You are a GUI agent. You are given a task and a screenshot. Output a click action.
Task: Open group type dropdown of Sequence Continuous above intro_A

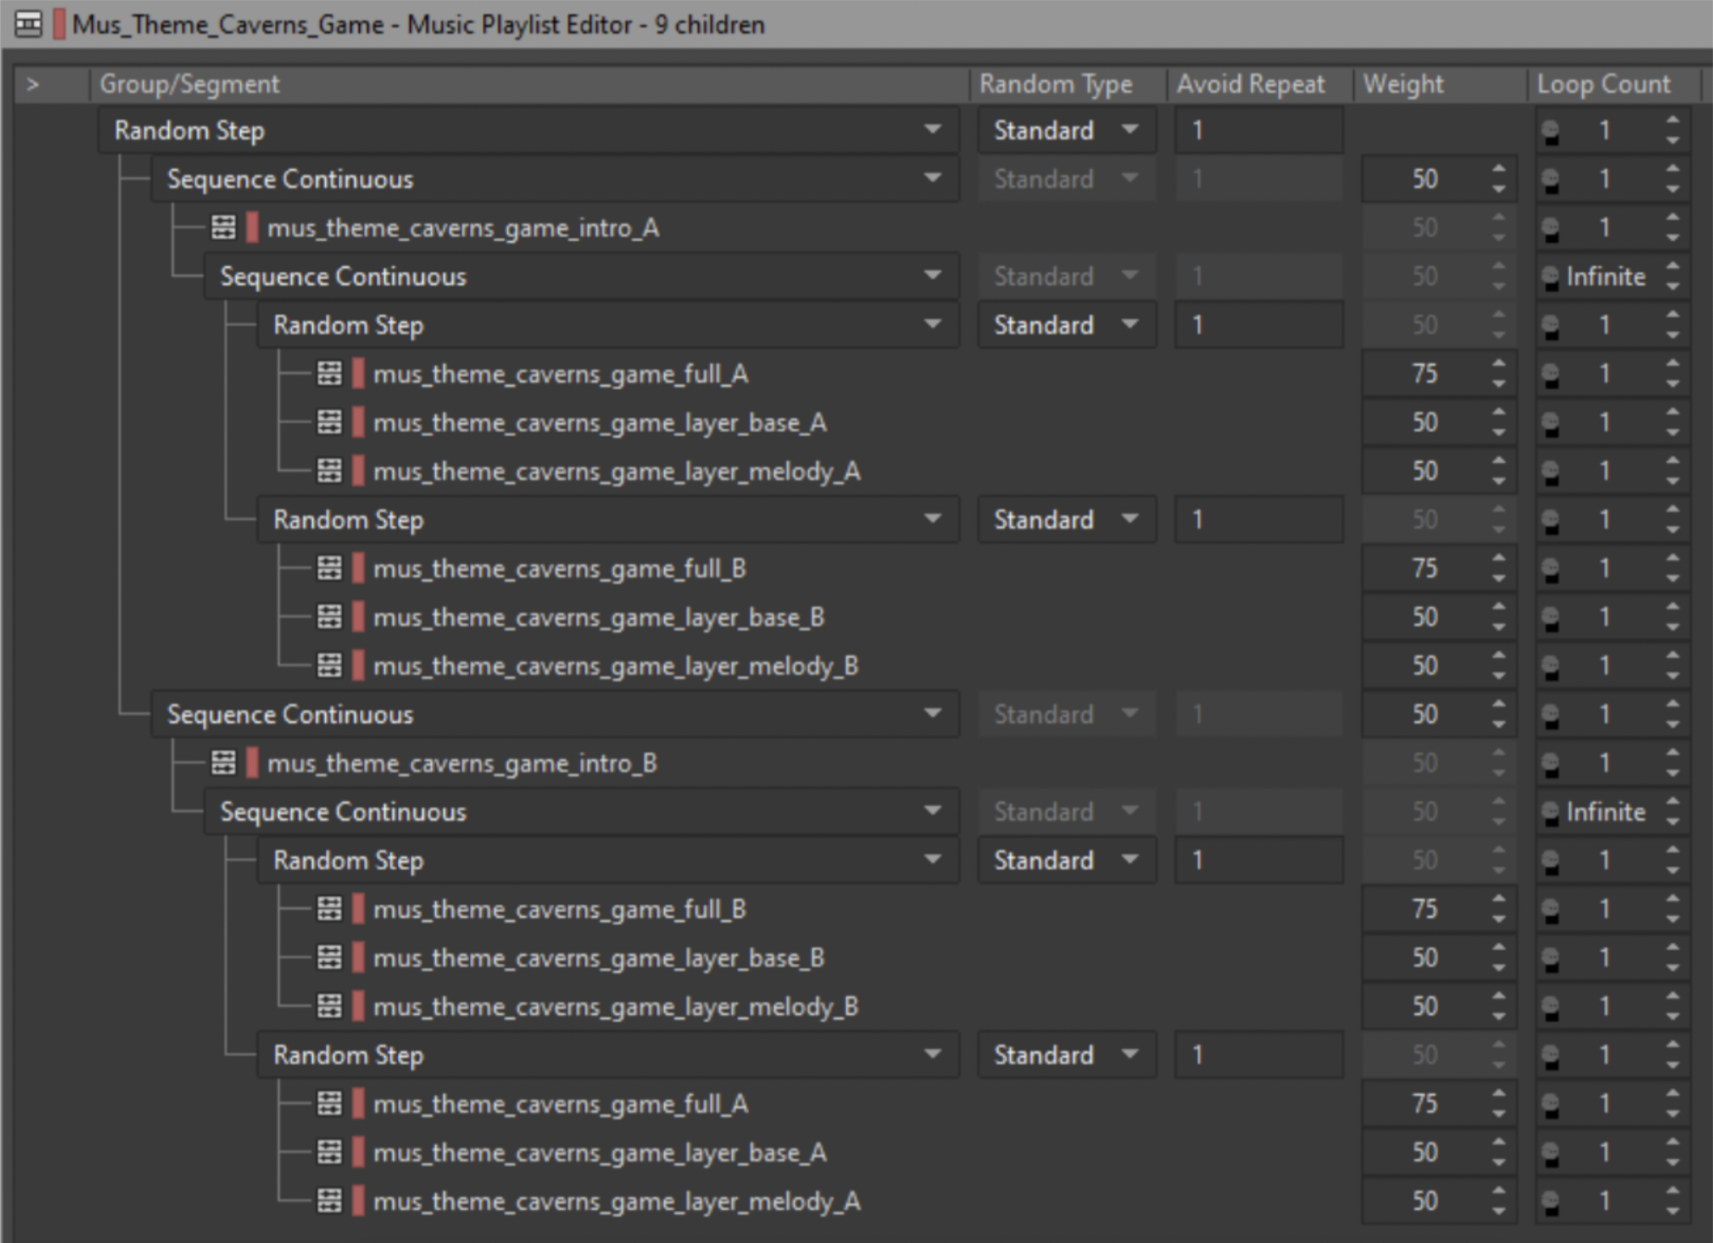933,179
